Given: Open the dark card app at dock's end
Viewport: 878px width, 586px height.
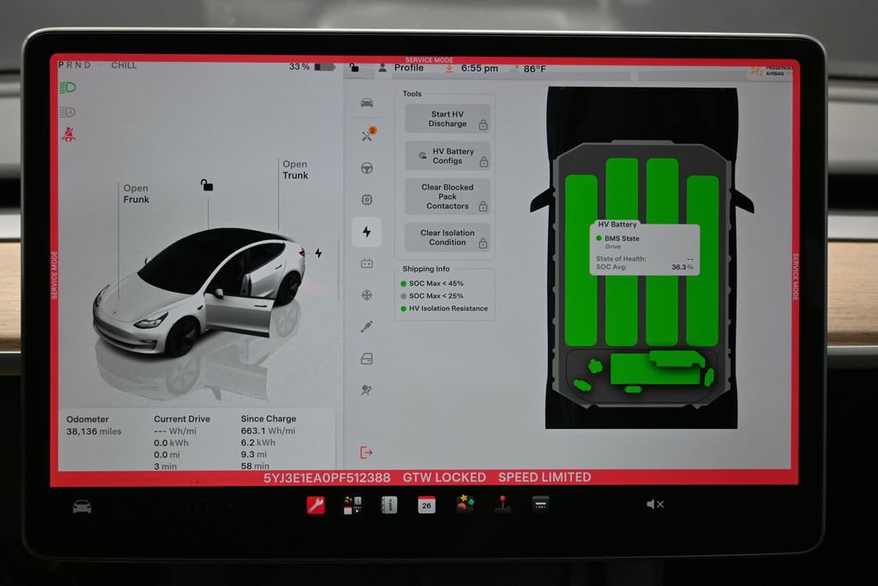Looking at the screenshot, I should tap(540, 504).
